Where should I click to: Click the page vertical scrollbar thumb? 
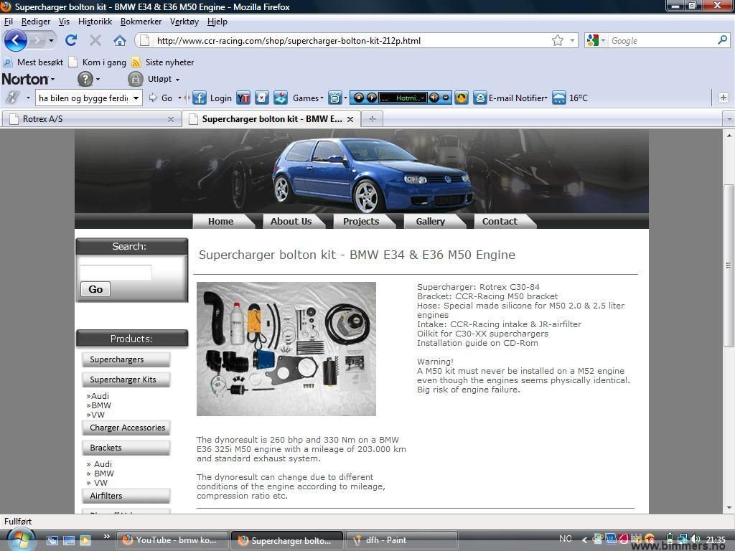[x=729, y=265]
